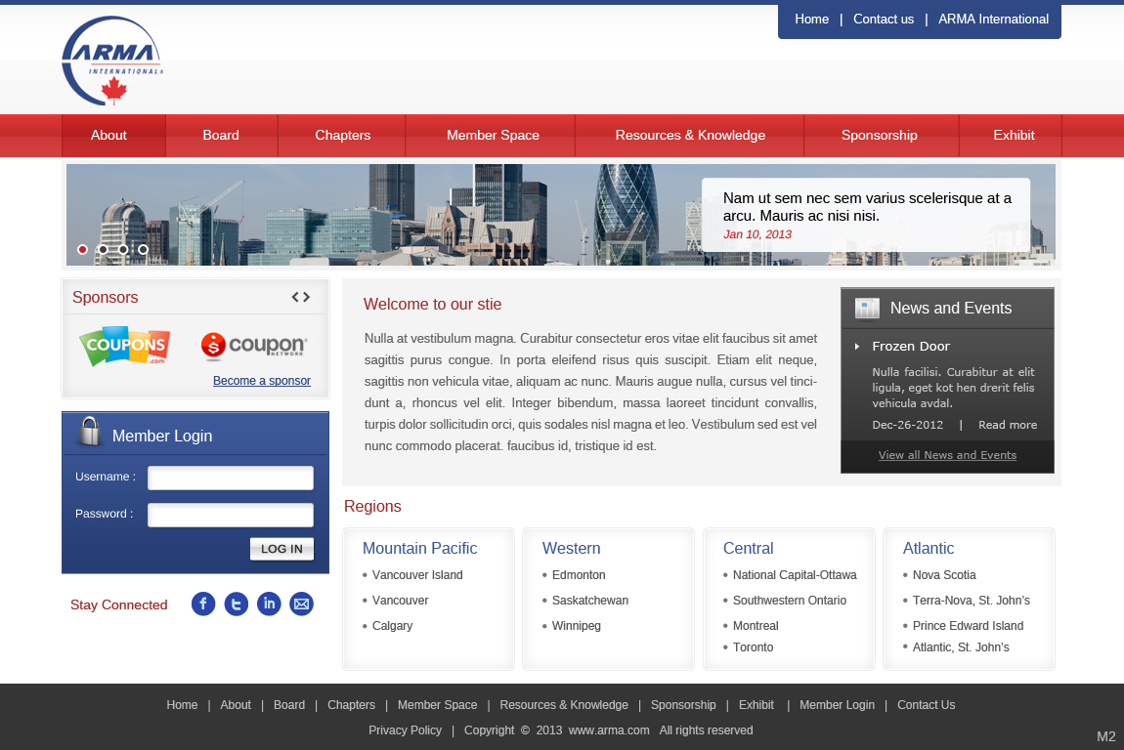Open Atlantic, St. John's chapter
The image size is (1124, 750).
[x=961, y=646]
